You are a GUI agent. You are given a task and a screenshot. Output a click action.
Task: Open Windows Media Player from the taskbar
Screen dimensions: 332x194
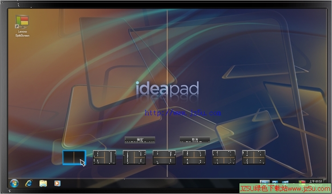[x=57, y=183]
